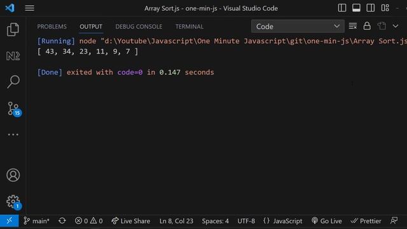407x229 pixels.
Task: Toggle bottom panel layout icon
Action: coord(356,8)
